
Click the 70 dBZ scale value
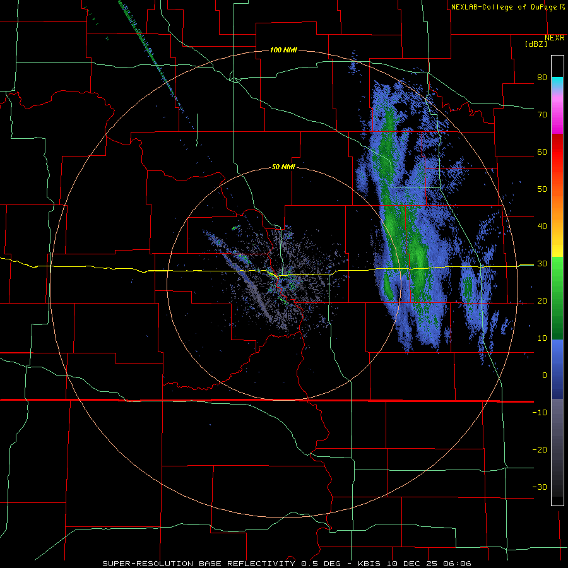click(x=542, y=115)
